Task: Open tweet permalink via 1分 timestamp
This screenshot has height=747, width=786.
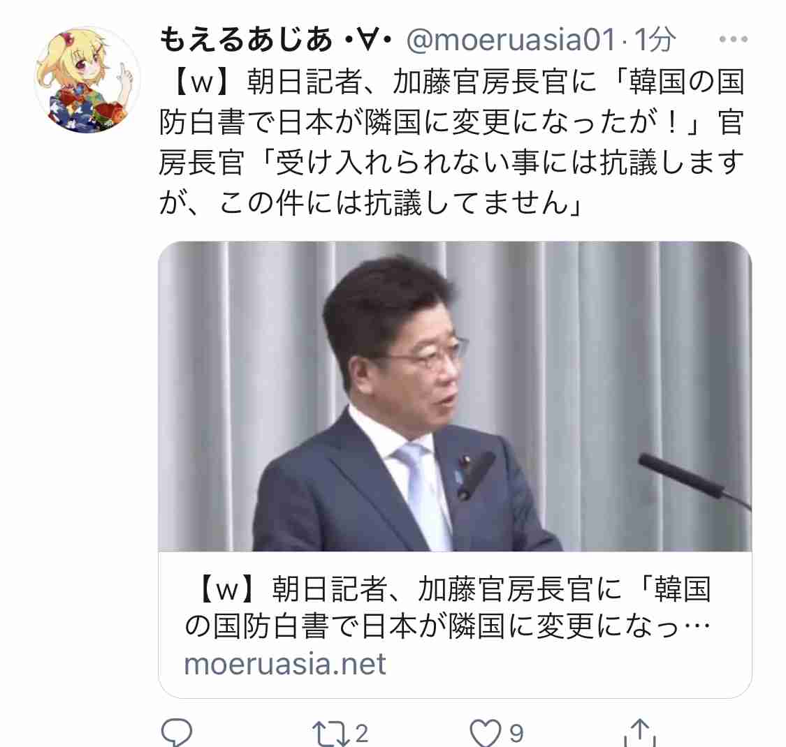Action: click(x=655, y=39)
